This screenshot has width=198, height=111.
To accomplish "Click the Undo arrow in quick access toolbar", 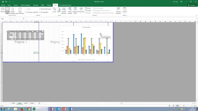I will coord(6,2).
